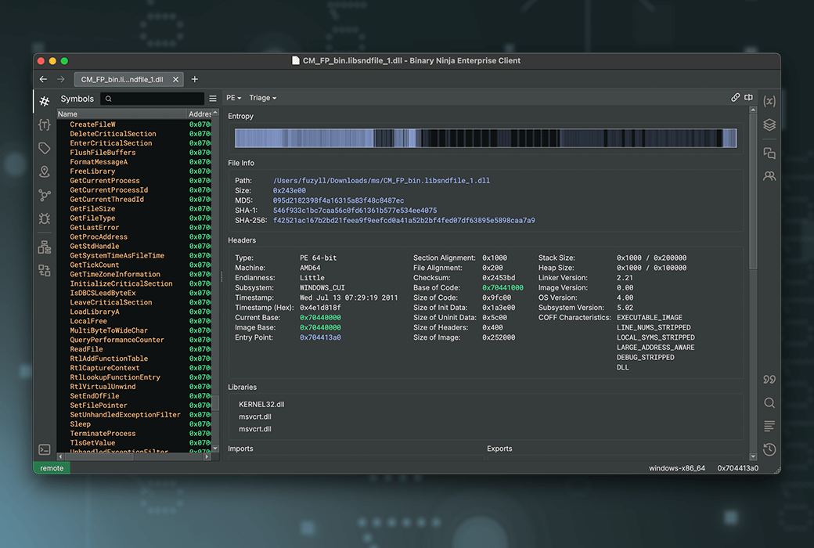Open a new tab with plus button
This screenshot has width=814, height=548.
click(195, 79)
